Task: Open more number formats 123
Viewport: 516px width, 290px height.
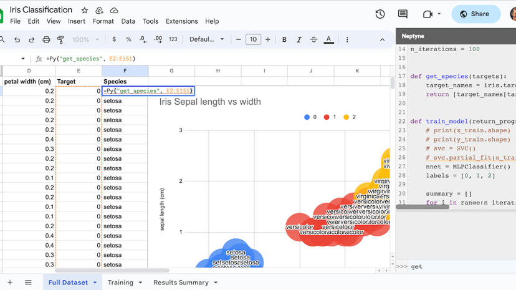Action: pyautogui.click(x=173, y=39)
